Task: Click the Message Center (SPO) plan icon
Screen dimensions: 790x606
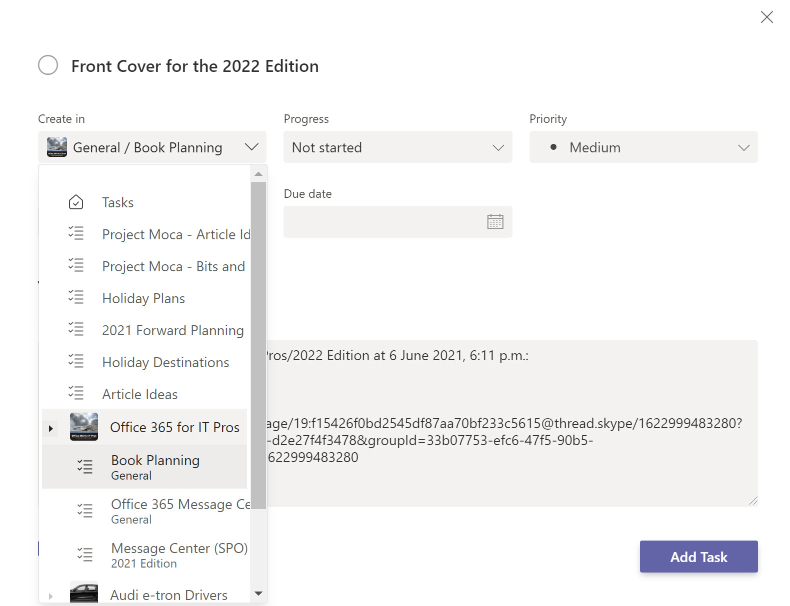Action: (85, 555)
